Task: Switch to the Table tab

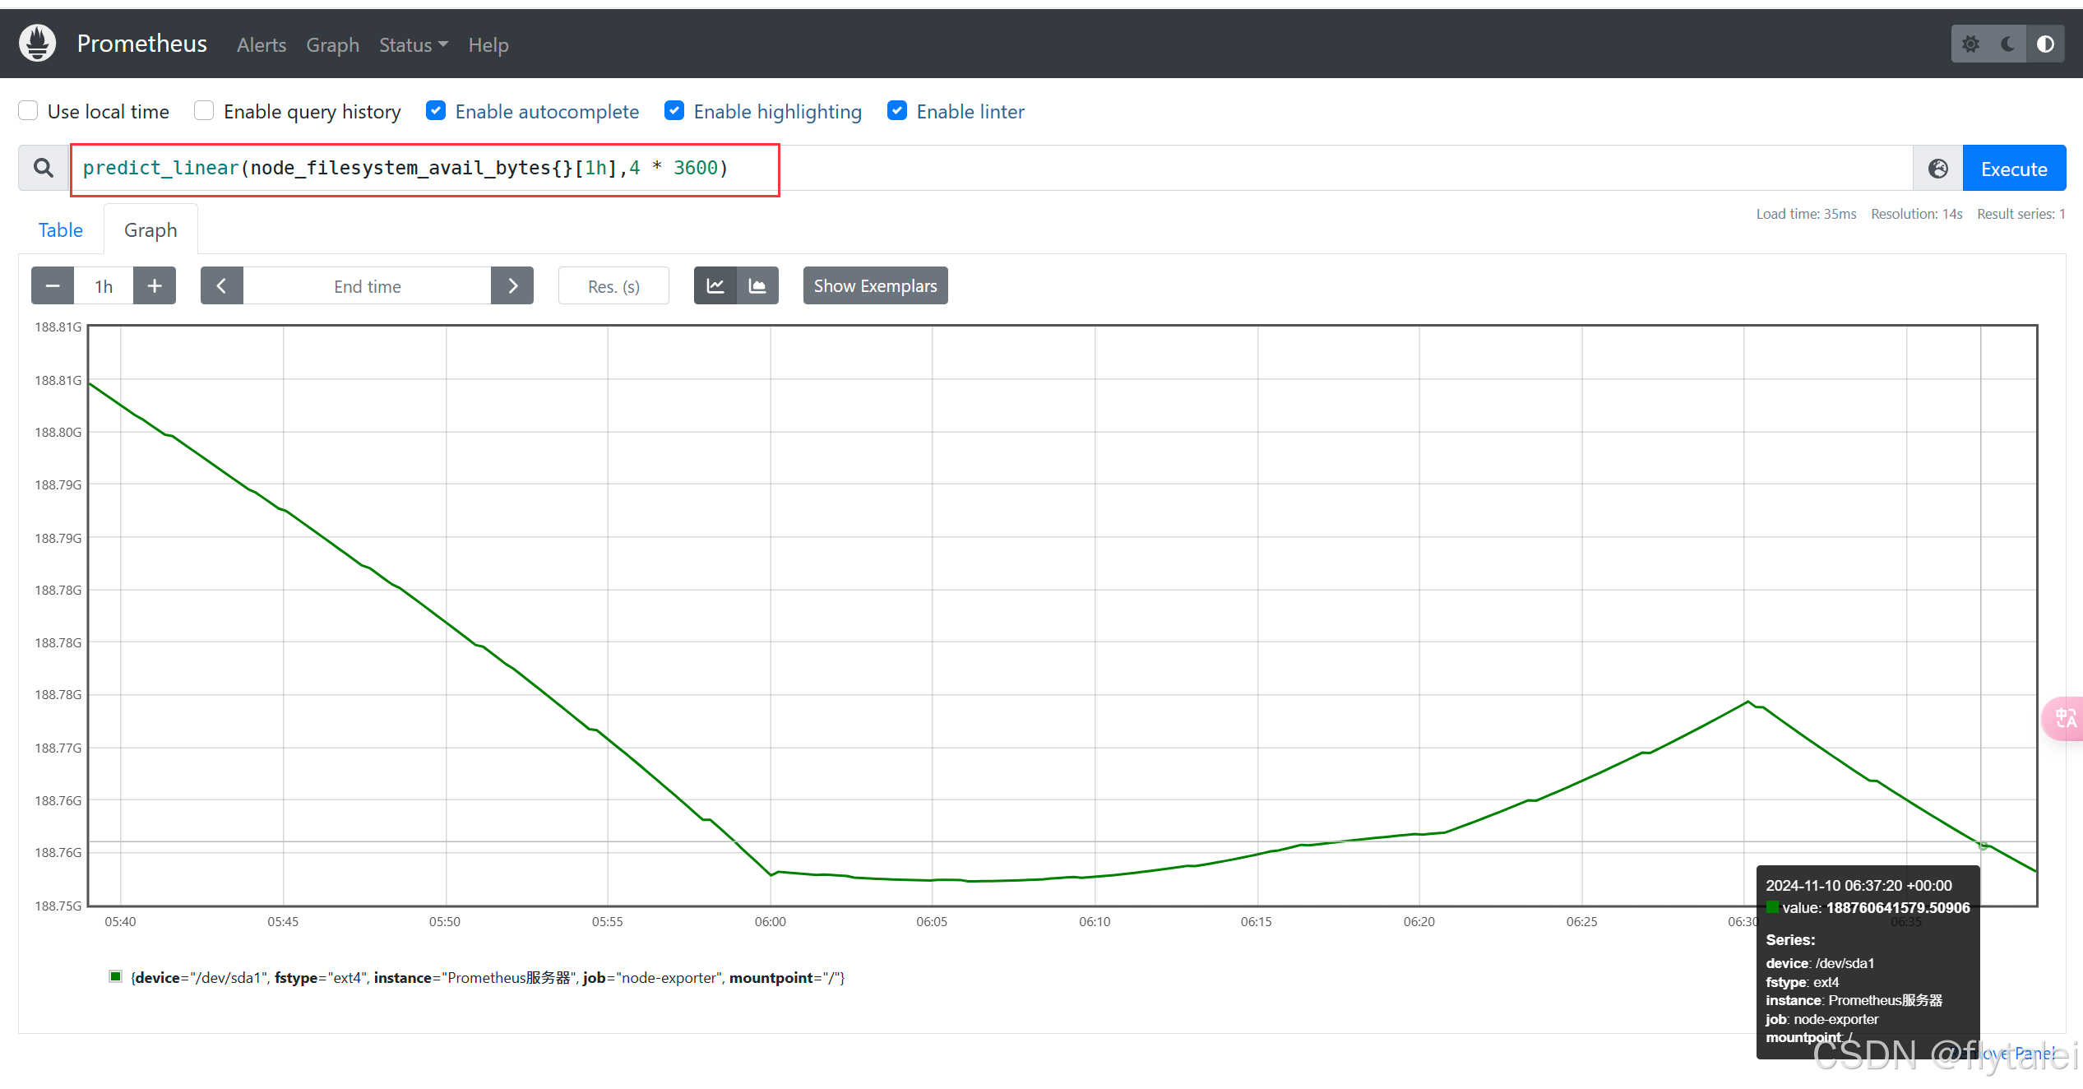Action: coord(61,230)
